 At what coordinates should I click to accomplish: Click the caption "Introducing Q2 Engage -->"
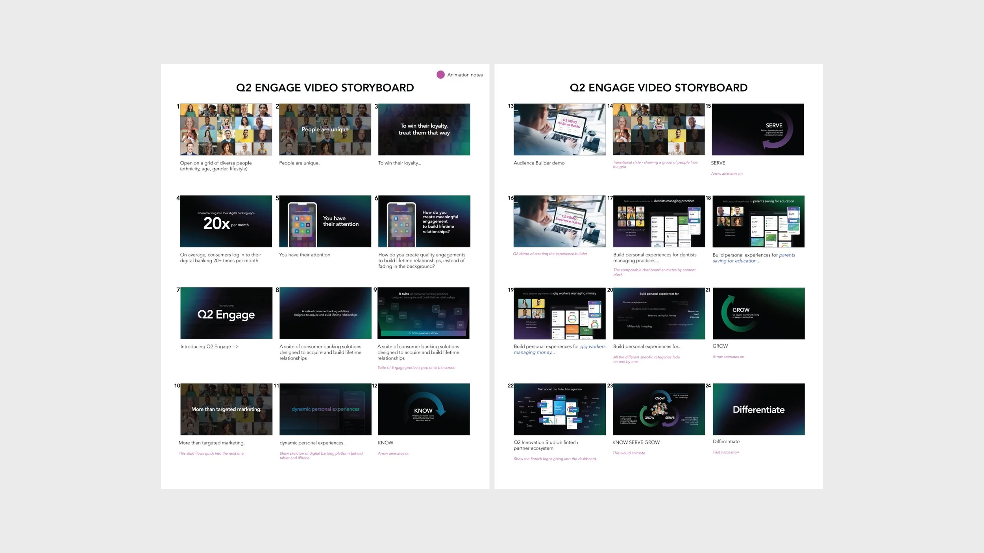(209, 347)
